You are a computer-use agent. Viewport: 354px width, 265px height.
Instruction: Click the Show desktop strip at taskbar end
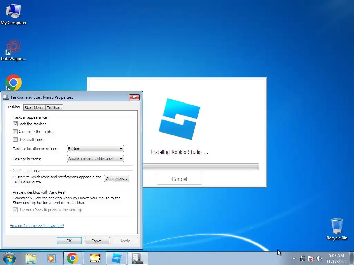click(352, 258)
